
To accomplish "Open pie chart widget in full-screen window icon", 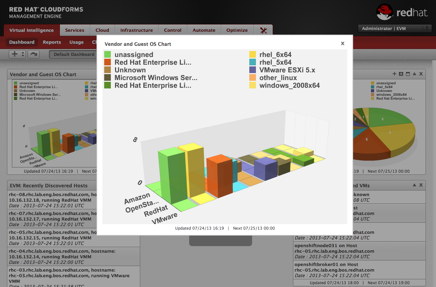I will (408, 74).
